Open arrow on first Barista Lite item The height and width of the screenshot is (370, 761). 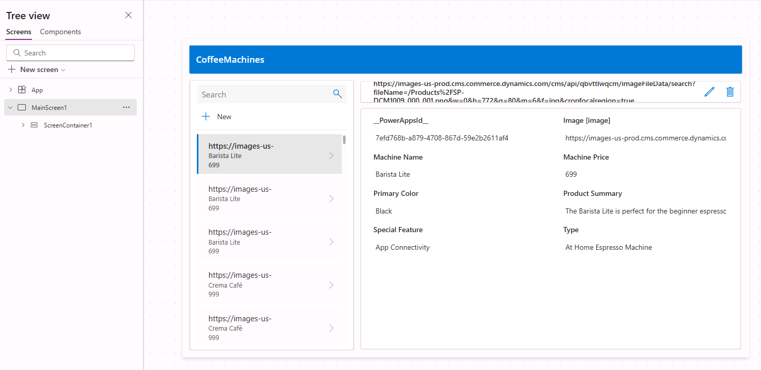(332, 155)
